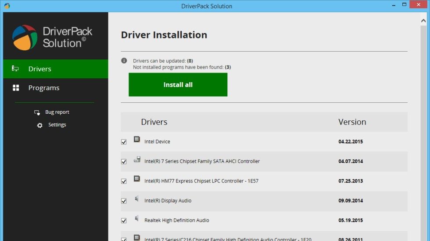Click the title bar application icon
The width and height of the screenshot is (430, 241).
(x=7, y=6)
